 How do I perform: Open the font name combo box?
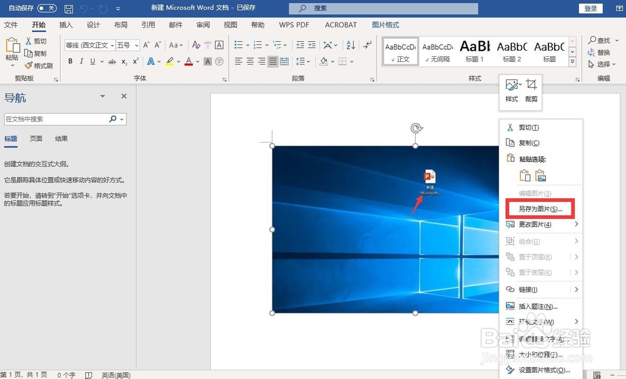pos(90,45)
